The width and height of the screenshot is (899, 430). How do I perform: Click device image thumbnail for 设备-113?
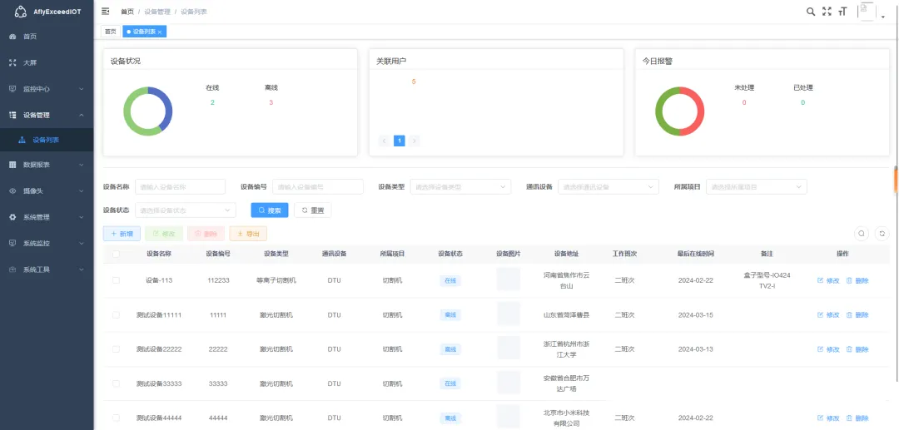[509, 279]
